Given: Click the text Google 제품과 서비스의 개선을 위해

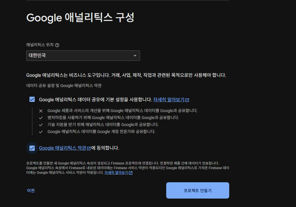Looking at the screenshot, I should pos(122,111).
